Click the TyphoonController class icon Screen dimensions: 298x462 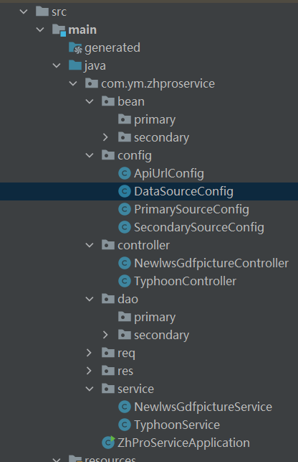coord(125,281)
